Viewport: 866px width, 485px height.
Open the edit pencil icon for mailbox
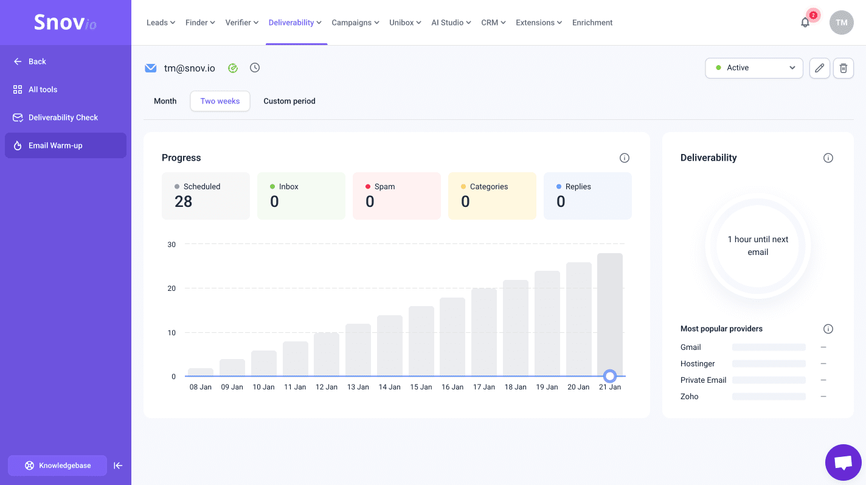pos(819,68)
